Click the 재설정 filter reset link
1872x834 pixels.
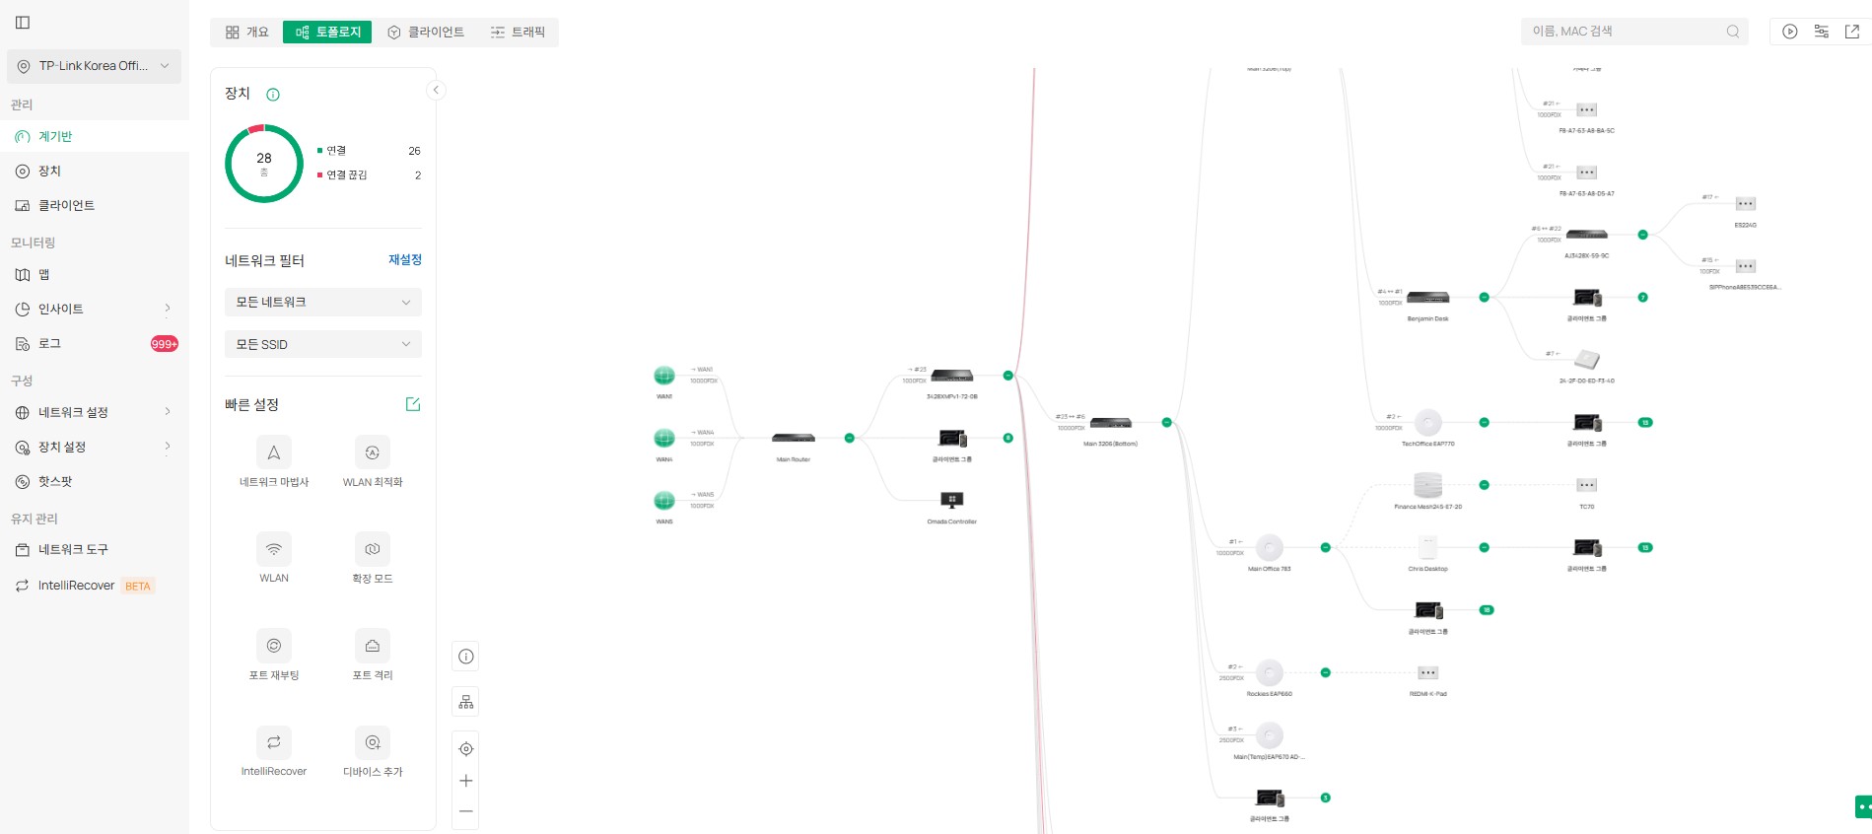(x=404, y=259)
